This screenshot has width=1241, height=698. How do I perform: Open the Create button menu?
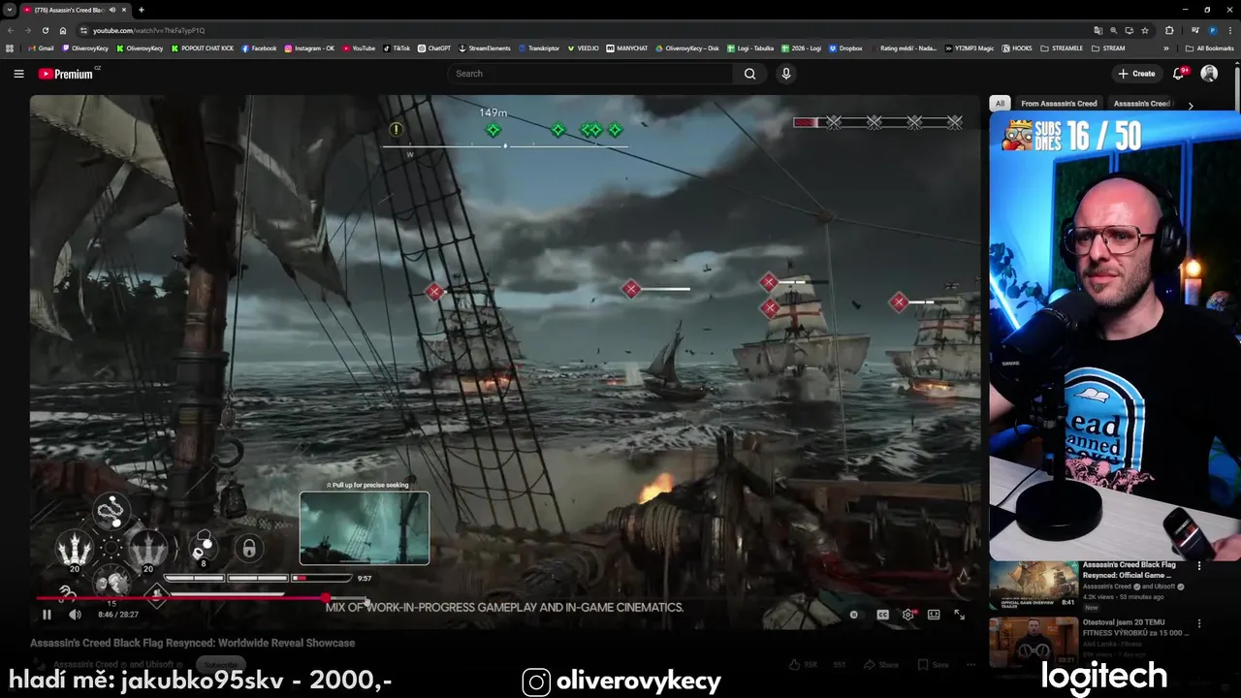coord(1136,74)
